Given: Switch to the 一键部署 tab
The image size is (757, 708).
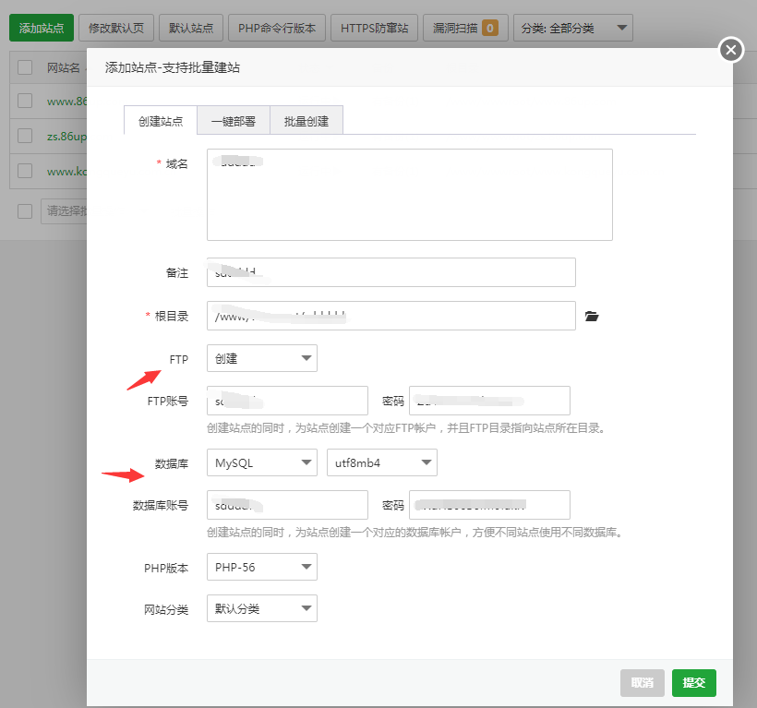Looking at the screenshot, I should click(234, 120).
